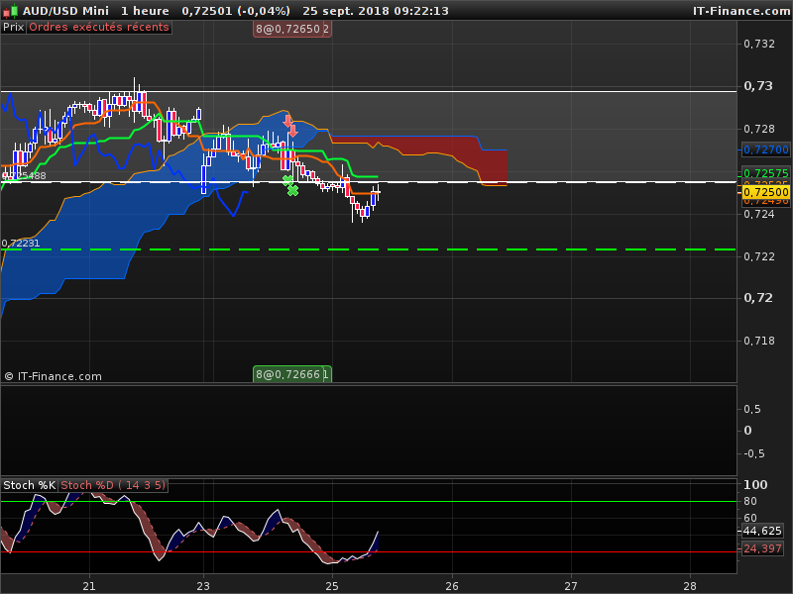Screen dimensions: 793x594
Task: Click date 26 on the time axis
Action: (452, 586)
